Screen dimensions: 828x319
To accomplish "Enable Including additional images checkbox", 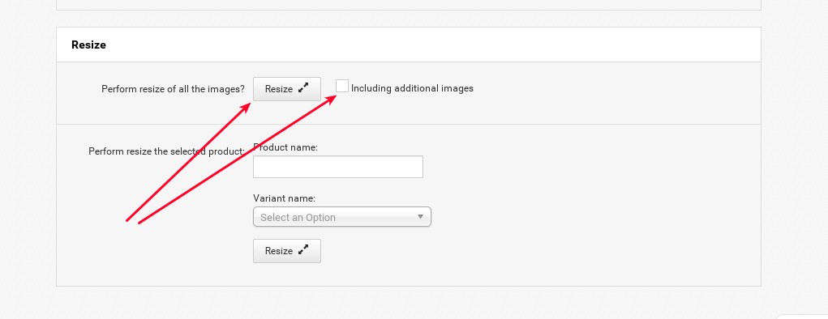I will click(x=342, y=86).
